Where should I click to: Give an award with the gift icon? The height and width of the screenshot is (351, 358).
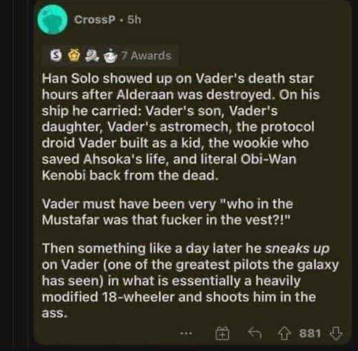pos(222,333)
